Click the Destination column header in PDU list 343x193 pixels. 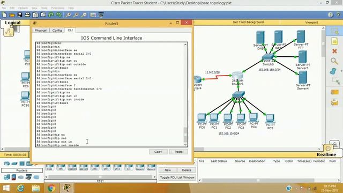click(x=257, y=161)
